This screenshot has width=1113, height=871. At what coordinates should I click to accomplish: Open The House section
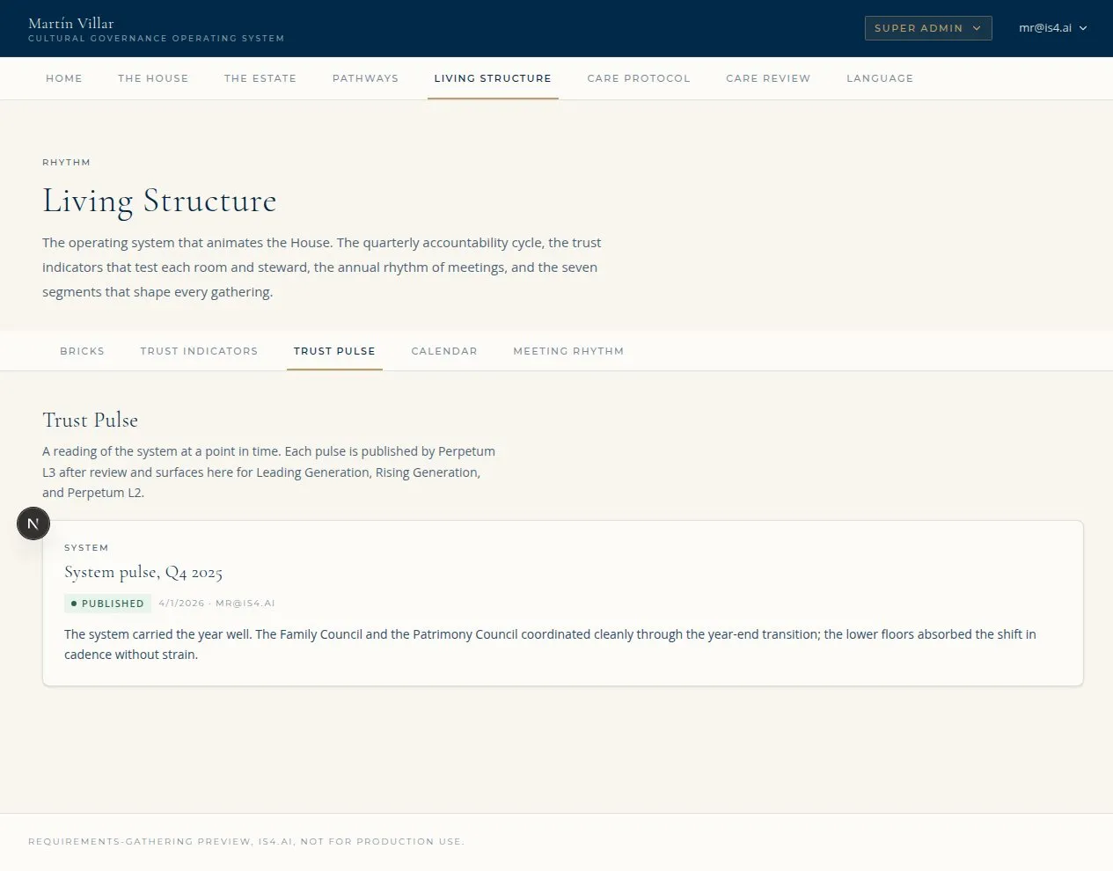(153, 78)
